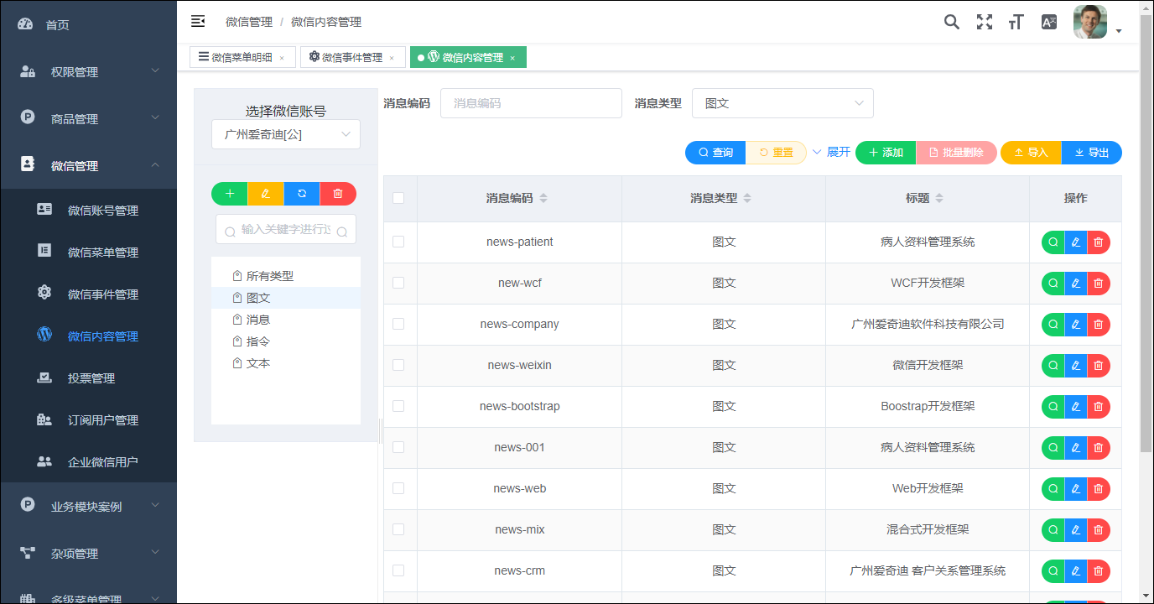
Task: View details of news-mix row
Action: (x=1053, y=530)
